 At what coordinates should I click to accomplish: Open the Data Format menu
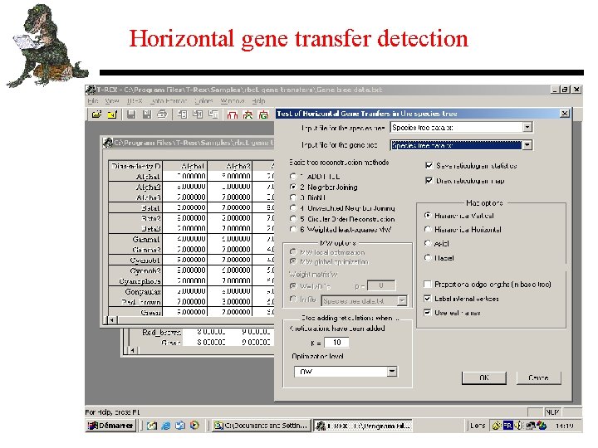pyautogui.click(x=168, y=101)
